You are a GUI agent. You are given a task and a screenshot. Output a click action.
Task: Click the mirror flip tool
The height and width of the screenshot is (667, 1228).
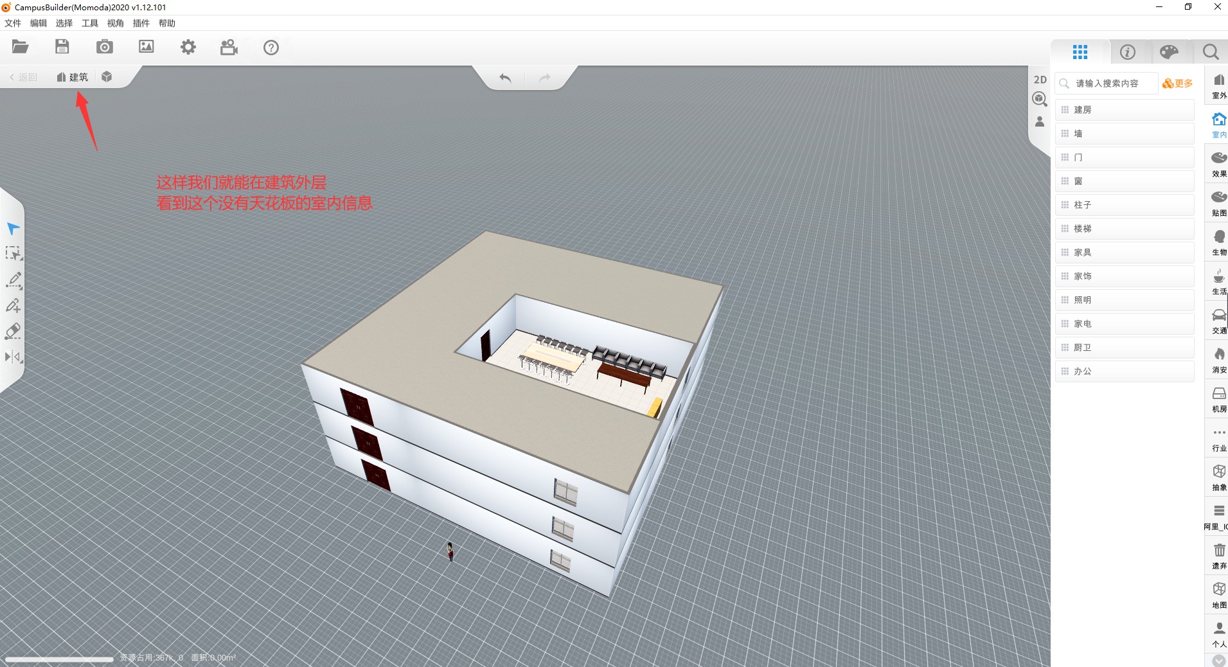13,357
